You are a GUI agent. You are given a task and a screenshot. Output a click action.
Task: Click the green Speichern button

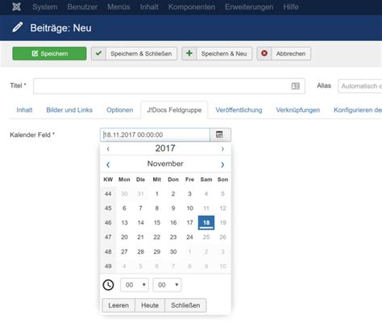(x=49, y=53)
